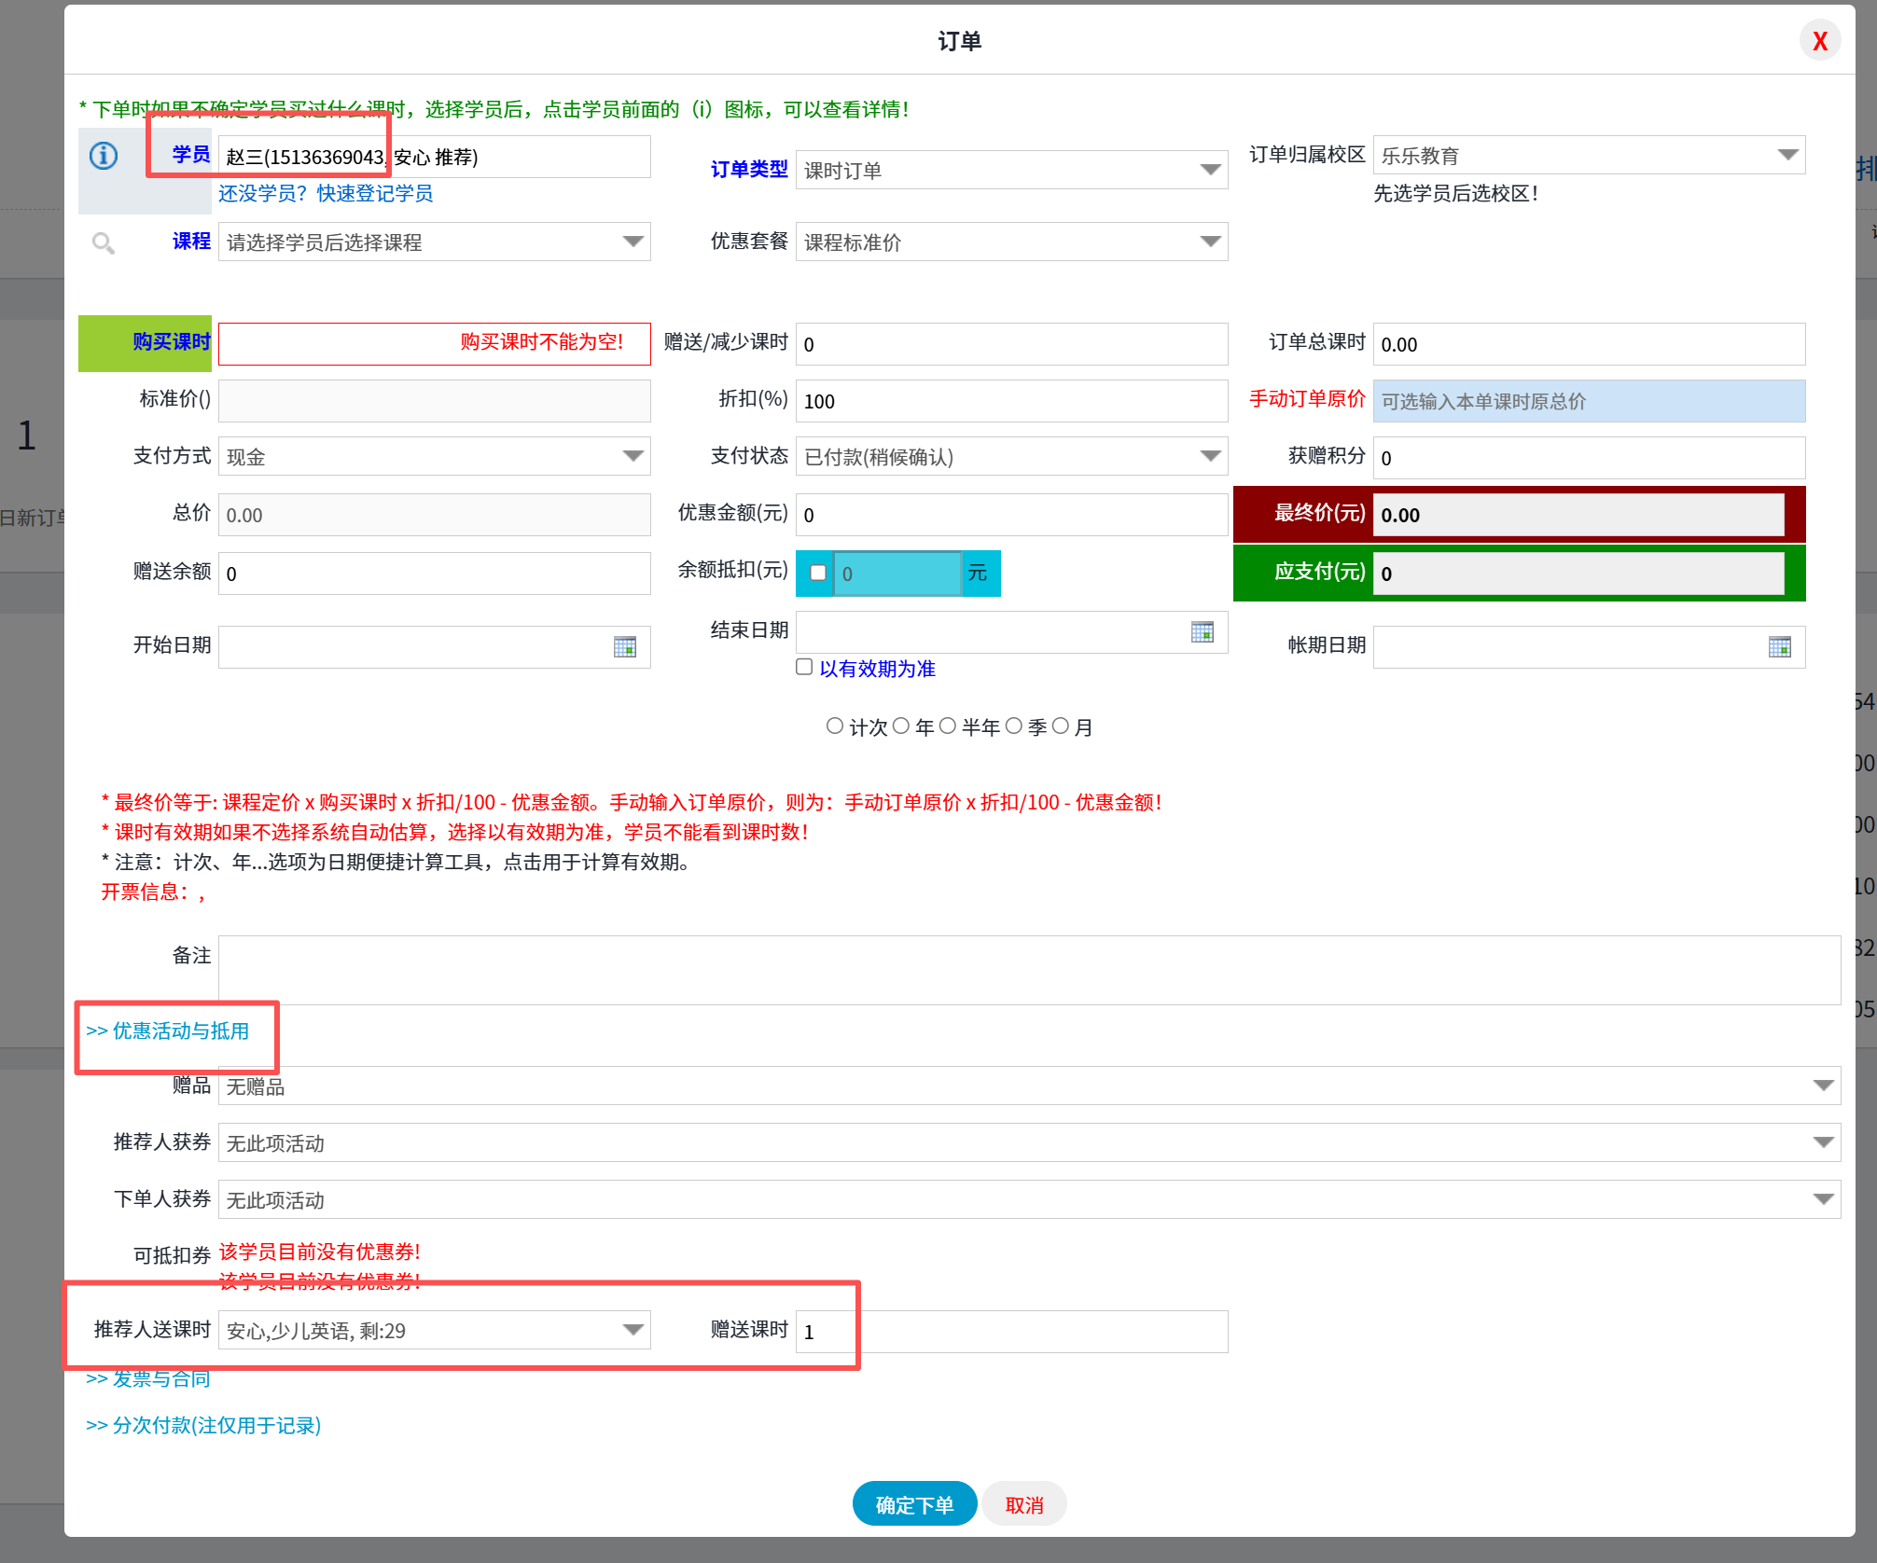Select the 计次 radio option
This screenshot has height=1563, width=1877.
pyautogui.click(x=835, y=726)
